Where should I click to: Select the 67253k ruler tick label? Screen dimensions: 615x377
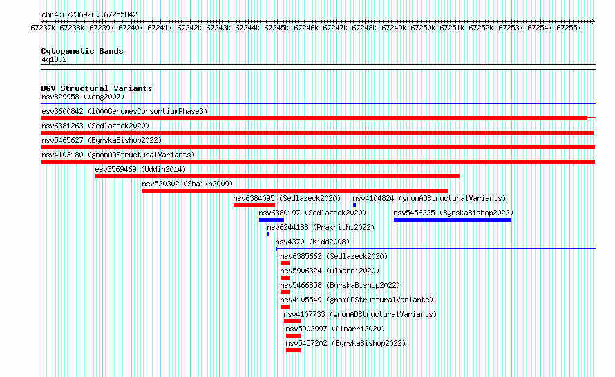pos(511,28)
